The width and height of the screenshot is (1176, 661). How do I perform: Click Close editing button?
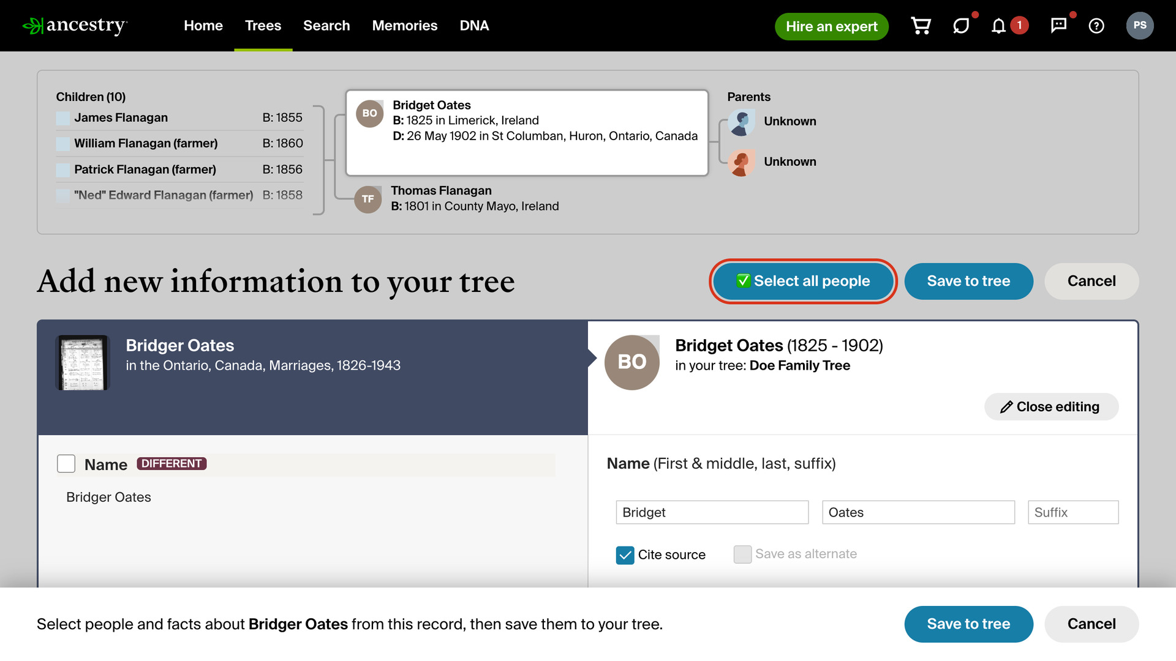pos(1051,406)
